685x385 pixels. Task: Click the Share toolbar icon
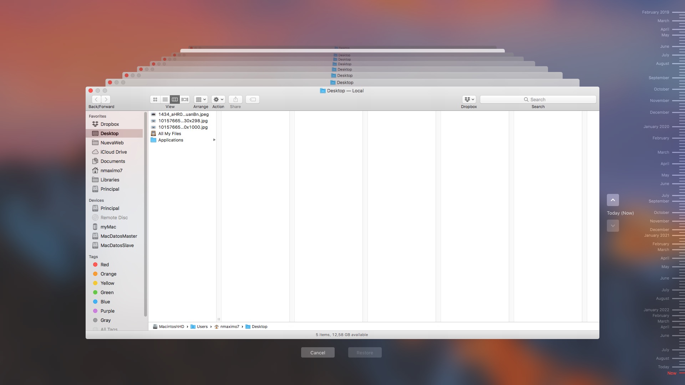coord(235,99)
